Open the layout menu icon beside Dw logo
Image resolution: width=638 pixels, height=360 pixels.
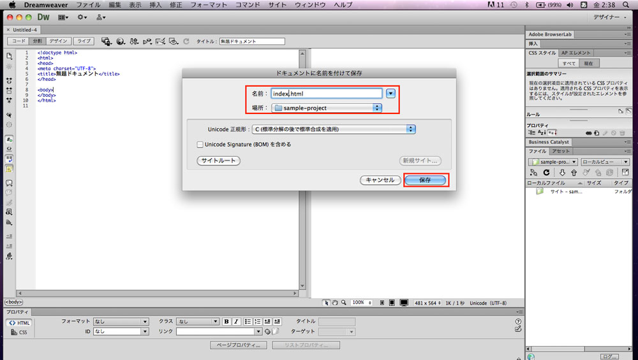point(63,17)
